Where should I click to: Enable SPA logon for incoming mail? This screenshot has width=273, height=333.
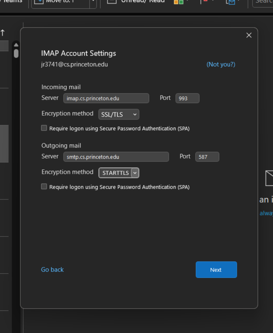tap(44, 128)
